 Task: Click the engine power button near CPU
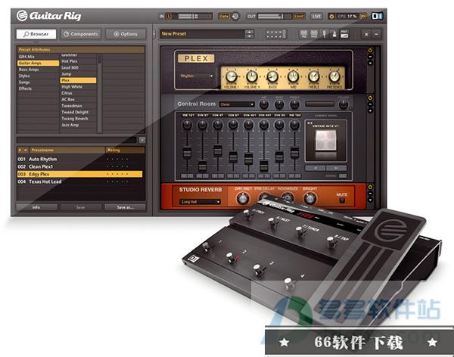click(x=332, y=16)
